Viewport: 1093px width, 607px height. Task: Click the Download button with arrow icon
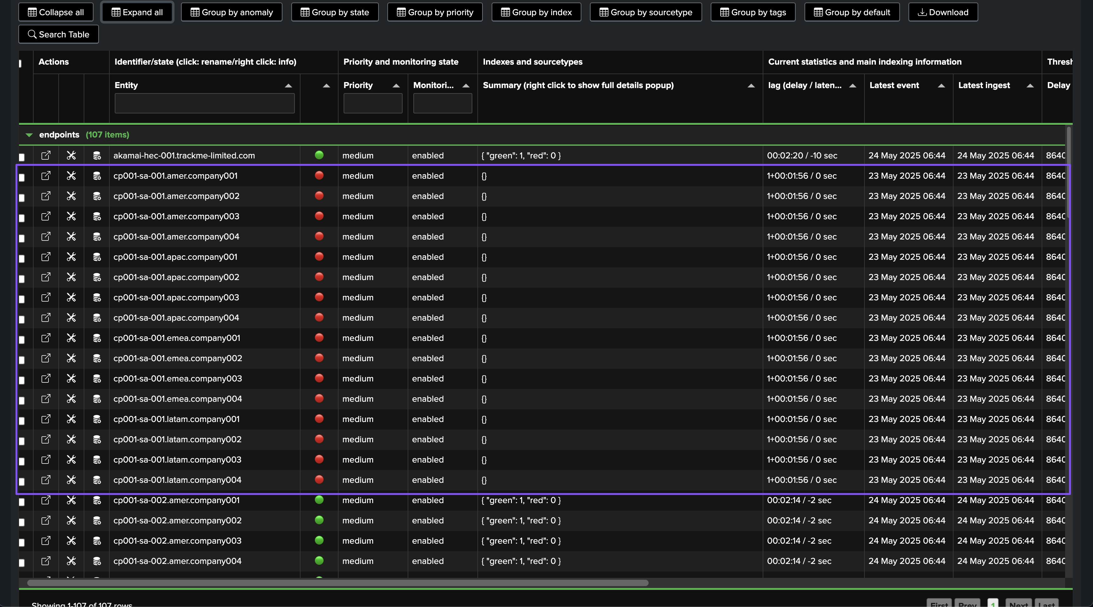943,12
